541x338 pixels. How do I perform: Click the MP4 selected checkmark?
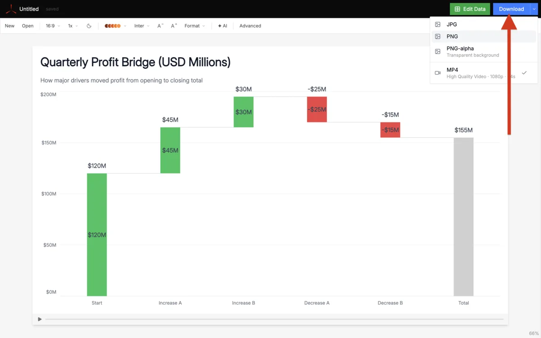pyautogui.click(x=524, y=73)
